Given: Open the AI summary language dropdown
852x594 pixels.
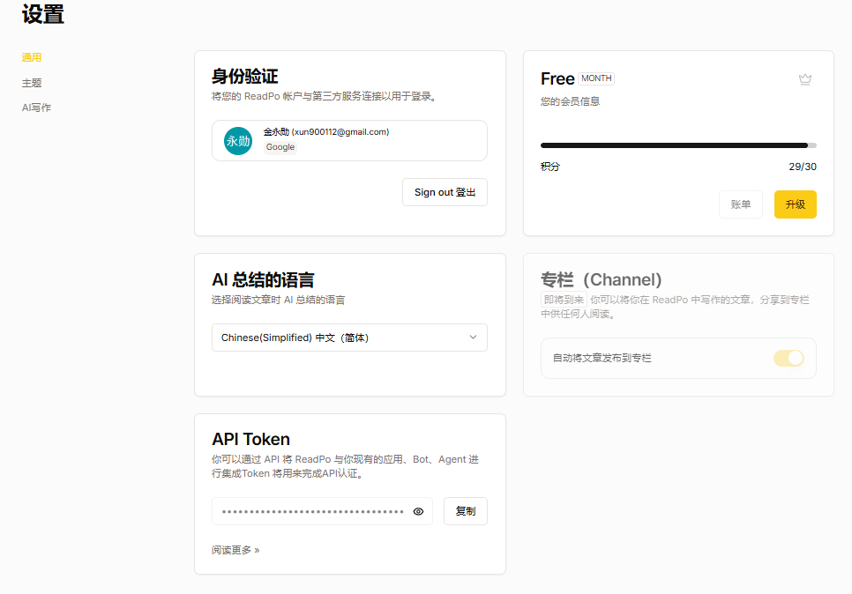Looking at the screenshot, I should [x=349, y=338].
